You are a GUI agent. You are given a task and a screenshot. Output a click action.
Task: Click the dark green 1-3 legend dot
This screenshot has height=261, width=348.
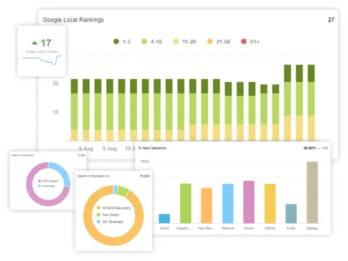(x=117, y=42)
